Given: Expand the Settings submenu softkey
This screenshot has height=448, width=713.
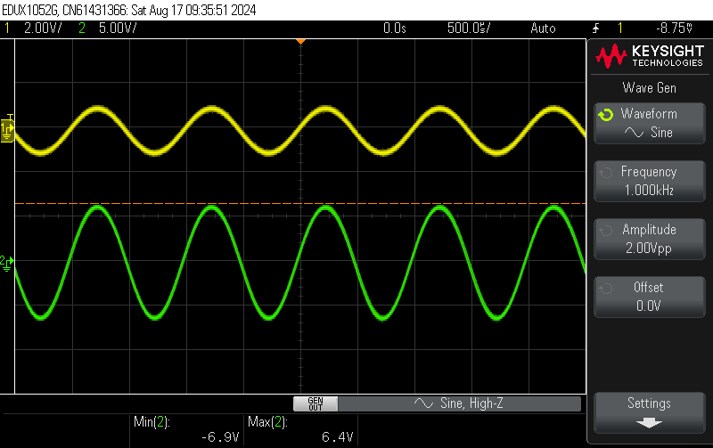Looking at the screenshot, I should pyautogui.click(x=648, y=411).
